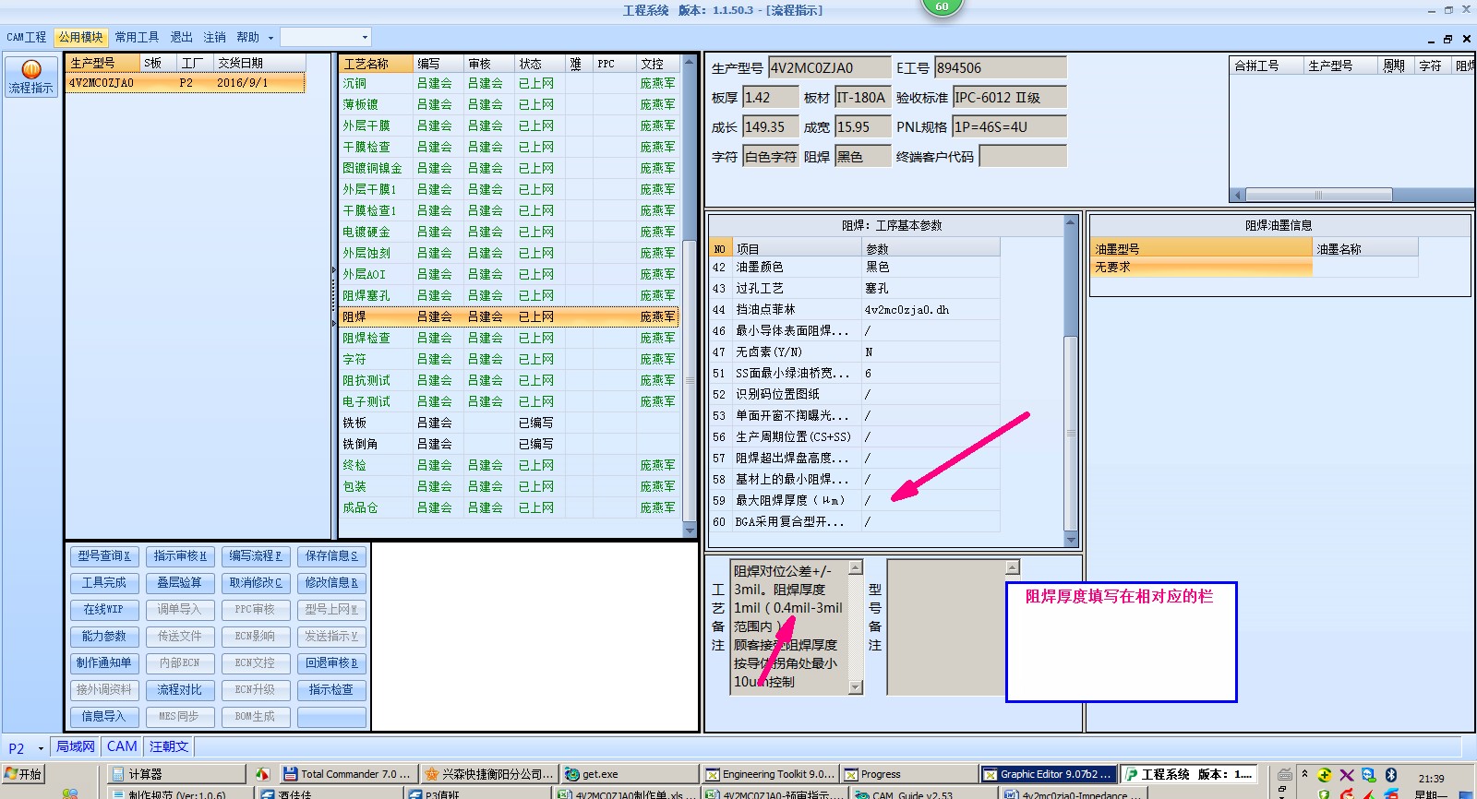
Task: Select parameter row 59 最大阻焊厚度
Action: 854,500
